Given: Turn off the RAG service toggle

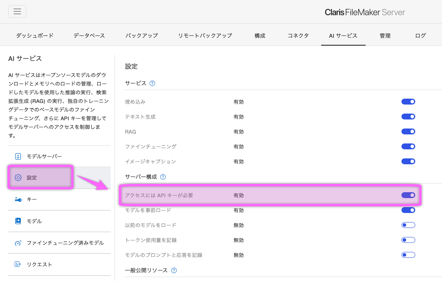Looking at the screenshot, I should pos(408,132).
